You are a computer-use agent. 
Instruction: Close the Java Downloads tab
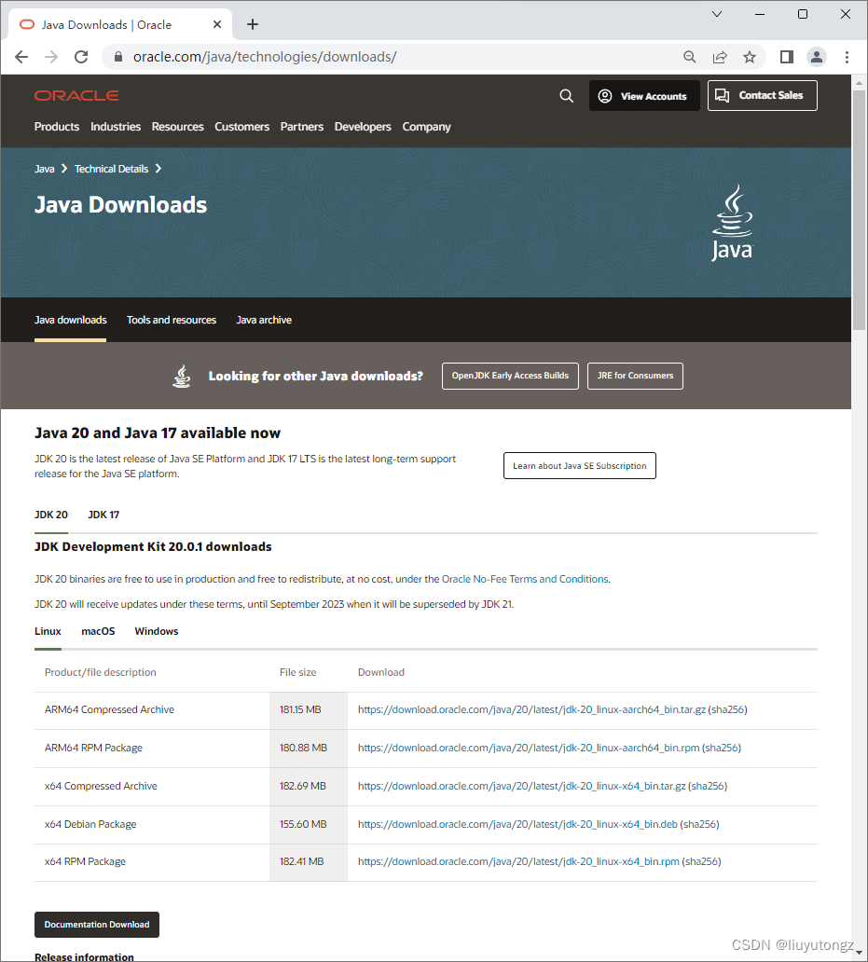coord(217,24)
